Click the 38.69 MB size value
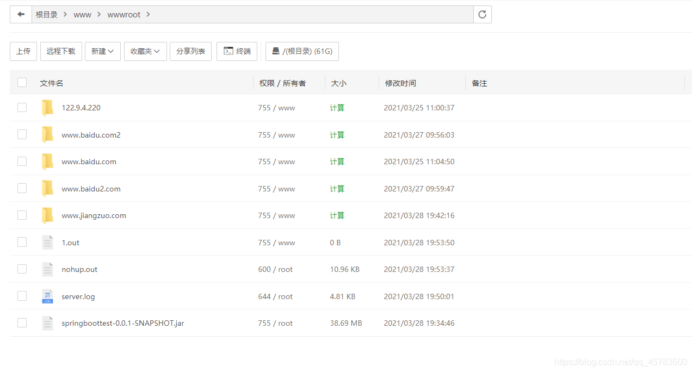692x372 pixels. coord(346,323)
